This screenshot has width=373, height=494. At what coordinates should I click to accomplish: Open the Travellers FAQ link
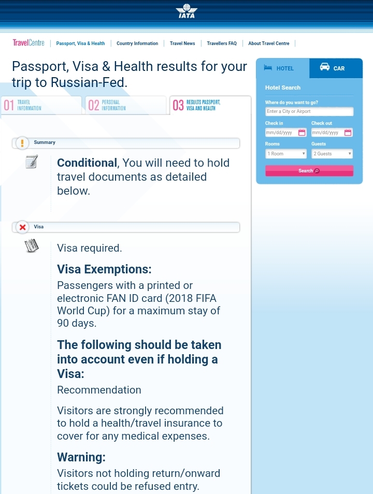(222, 43)
